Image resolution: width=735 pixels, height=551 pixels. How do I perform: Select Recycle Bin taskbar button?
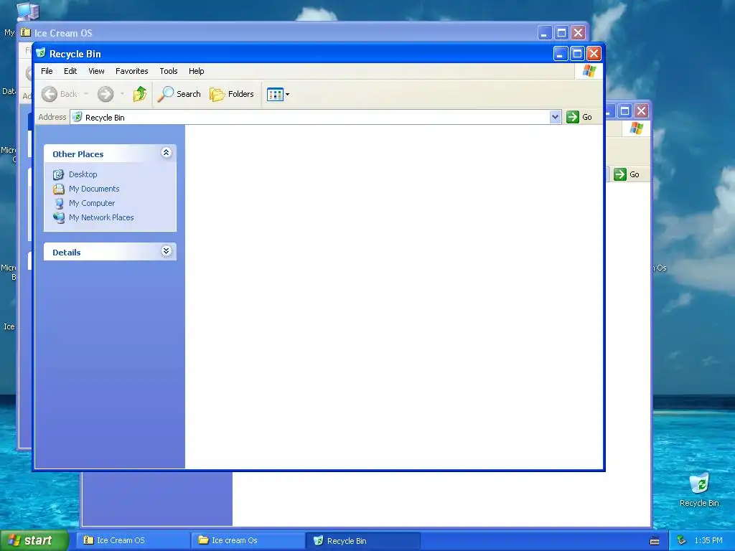[x=362, y=541]
